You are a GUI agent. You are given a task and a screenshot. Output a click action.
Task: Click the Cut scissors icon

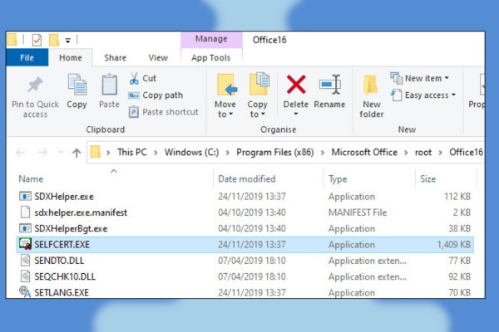point(134,79)
